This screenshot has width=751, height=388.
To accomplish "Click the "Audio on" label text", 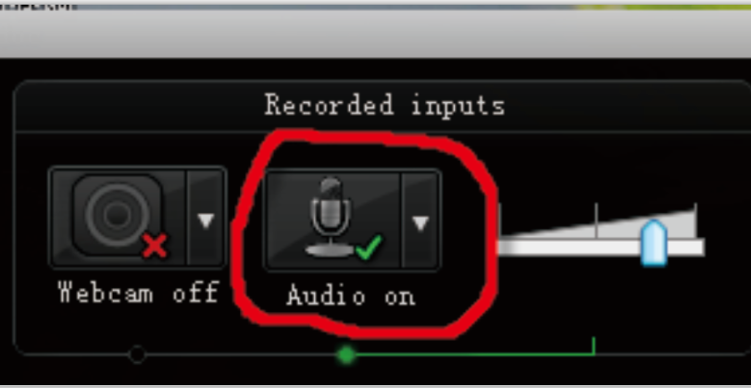I will click(x=351, y=295).
